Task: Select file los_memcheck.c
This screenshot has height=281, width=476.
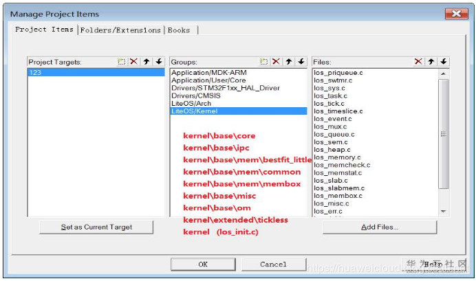Action: point(342,165)
